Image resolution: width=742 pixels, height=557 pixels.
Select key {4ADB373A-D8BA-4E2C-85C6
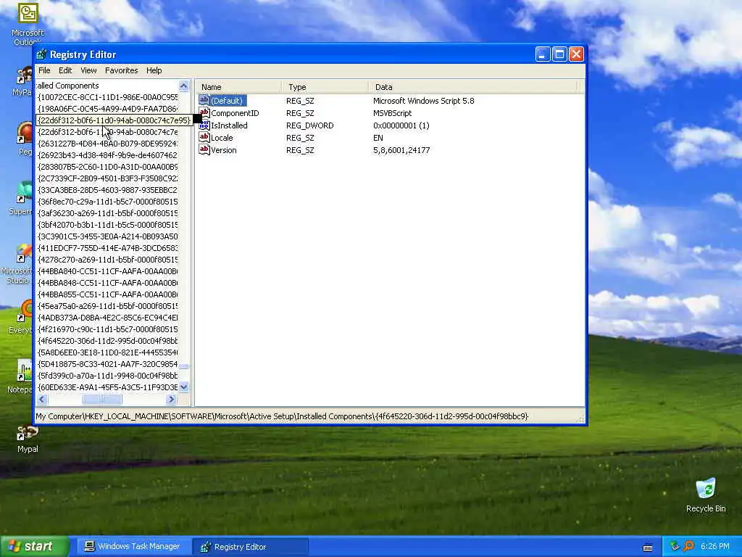107,318
